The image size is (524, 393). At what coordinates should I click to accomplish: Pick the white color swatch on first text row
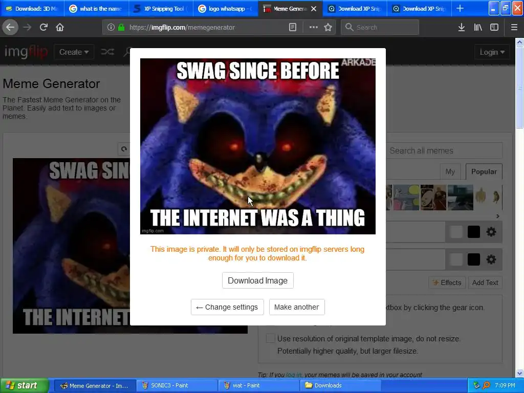click(x=456, y=232)
